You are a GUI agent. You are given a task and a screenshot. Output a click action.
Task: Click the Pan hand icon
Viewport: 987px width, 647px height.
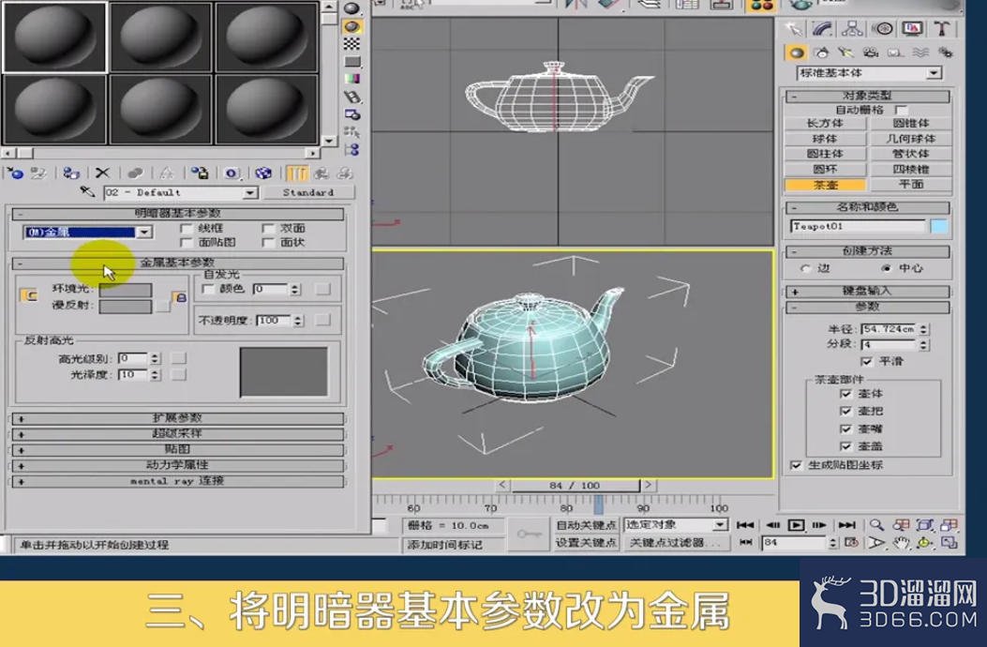pyautogui.click(x=901, y=542)
